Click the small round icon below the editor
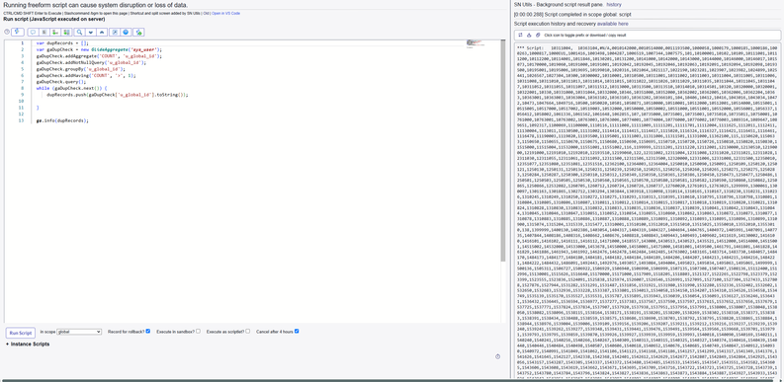Viewport: 784px width, 382px height. click(497, 356)
